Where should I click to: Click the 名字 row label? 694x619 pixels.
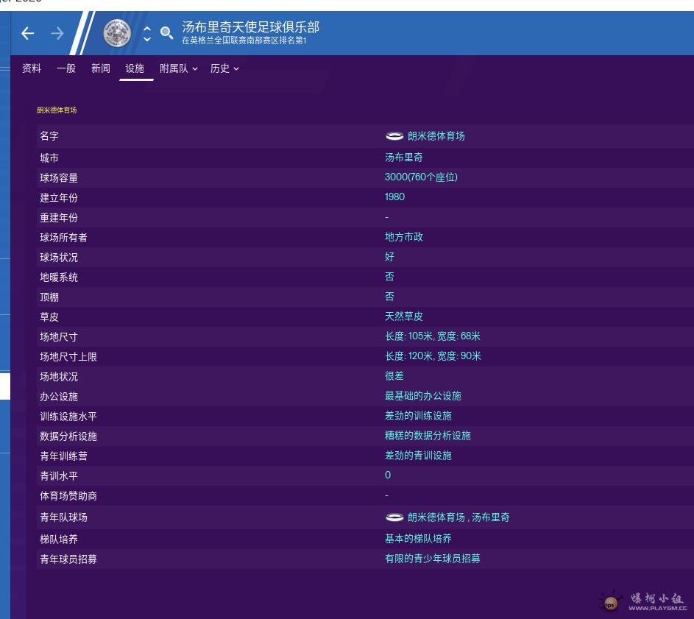click(49, 136)
